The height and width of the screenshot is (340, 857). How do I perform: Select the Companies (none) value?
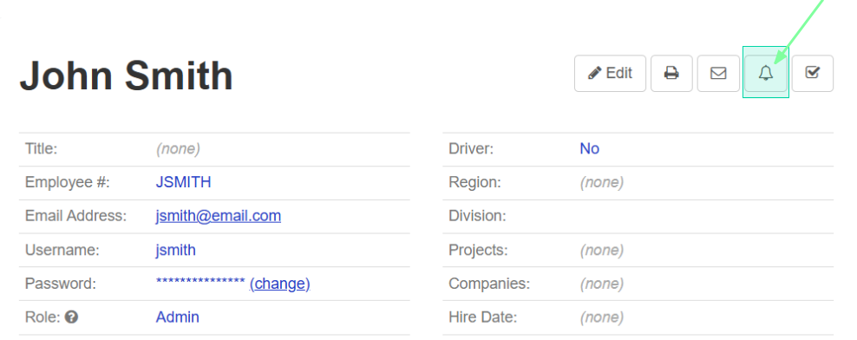(x=602, y=284)
